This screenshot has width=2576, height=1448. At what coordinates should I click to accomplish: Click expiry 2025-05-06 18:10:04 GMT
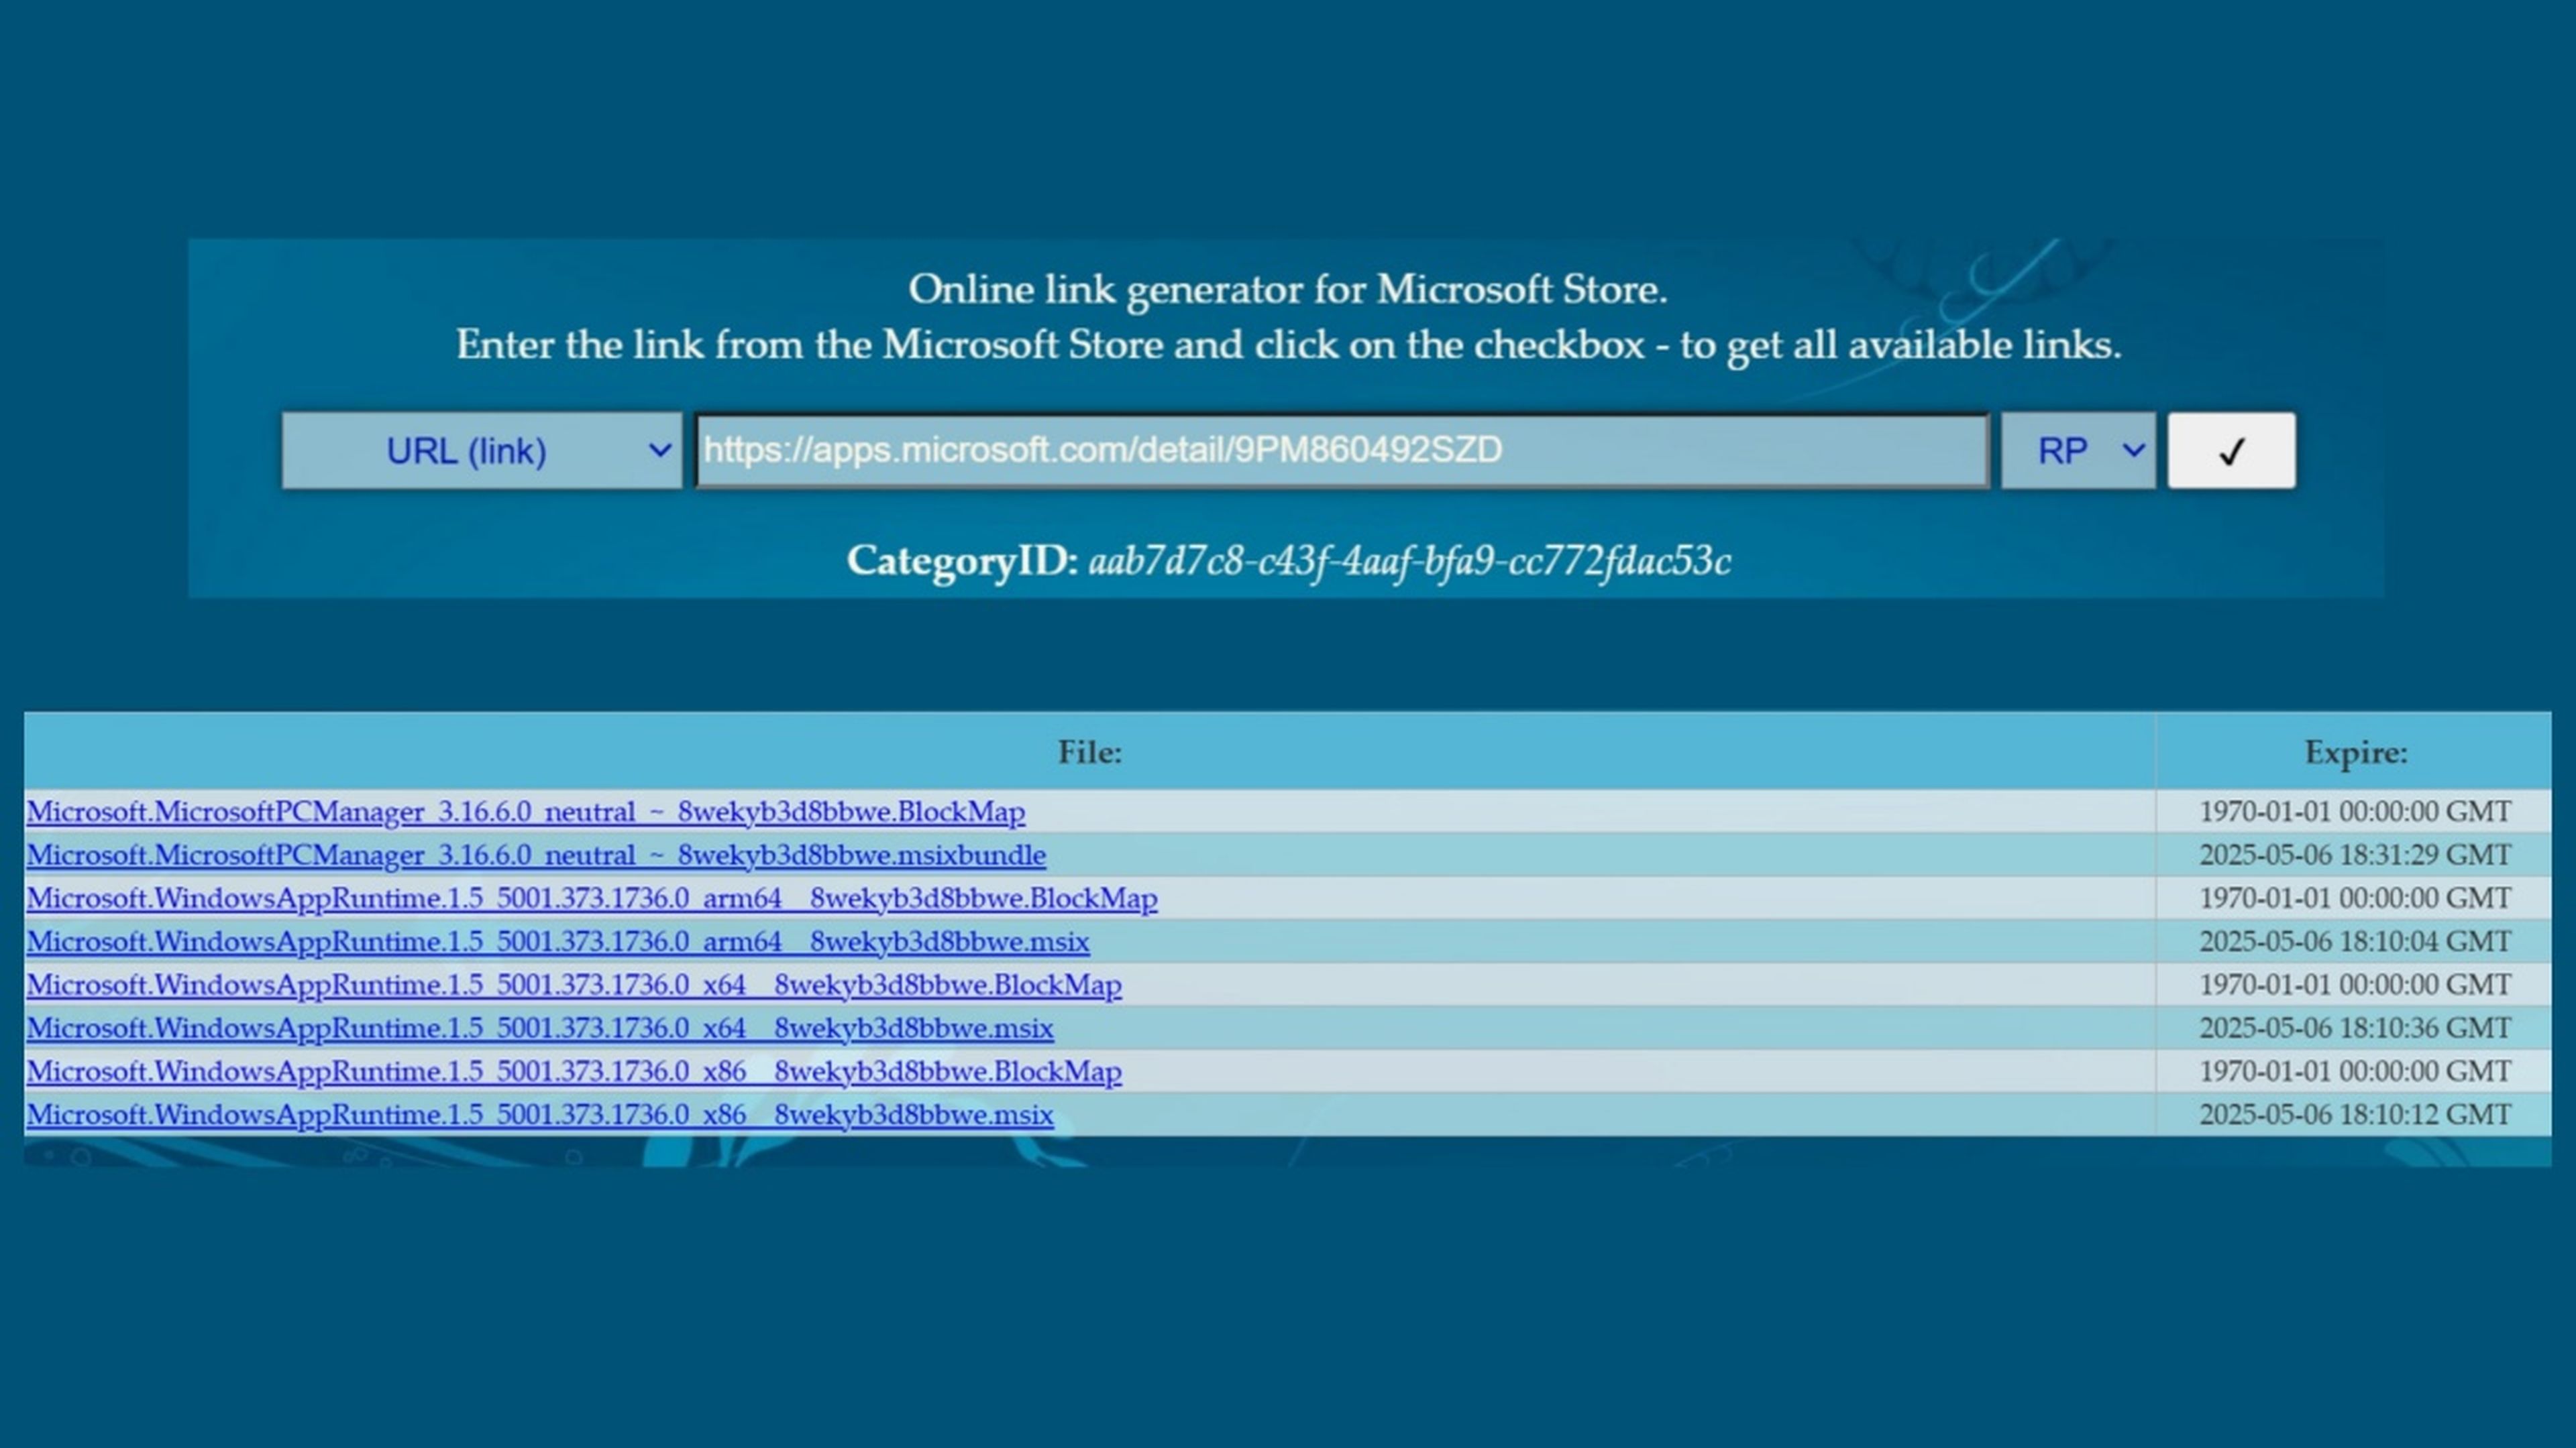[x=2355, y=941]
